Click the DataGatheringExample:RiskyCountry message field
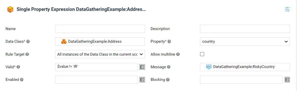 click(245, 67)
